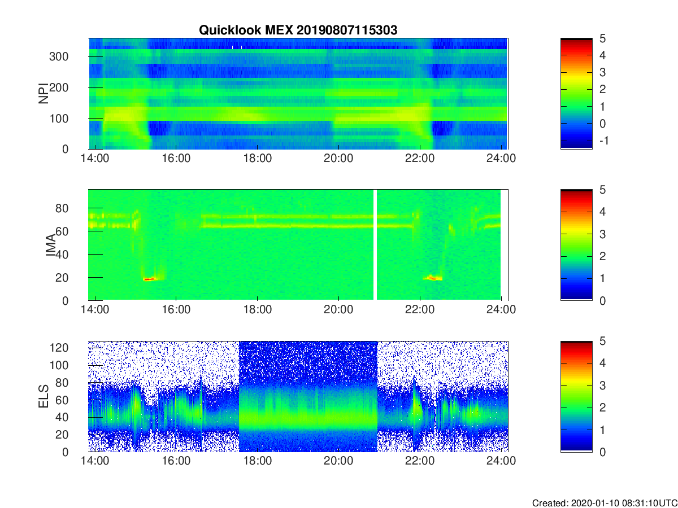The image size is (678, 508).
Task: Click the 14:00 tick label under IMA plot
Action: [95, 310]
